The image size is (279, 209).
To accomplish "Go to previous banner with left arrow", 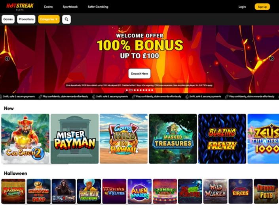I will point(7,58).
